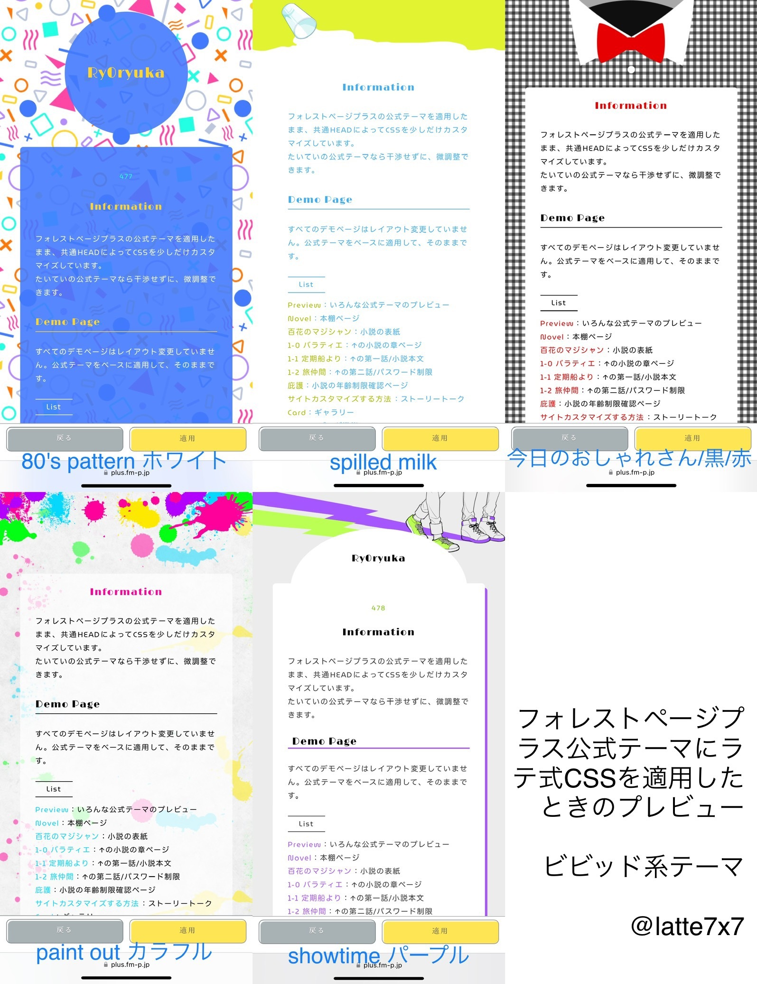Image resolution: width=757 pixels, height=984 pixels.
Task: Click the plus.fm-p.jp address under spilled milk
Action: (383, 473)
